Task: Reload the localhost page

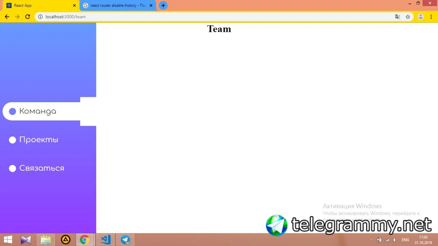Action: (28, 16)
